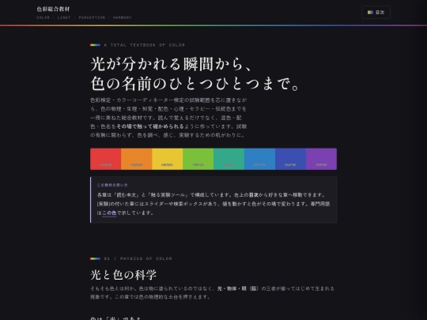Select the teal green color swatch

tap(229, 159)
